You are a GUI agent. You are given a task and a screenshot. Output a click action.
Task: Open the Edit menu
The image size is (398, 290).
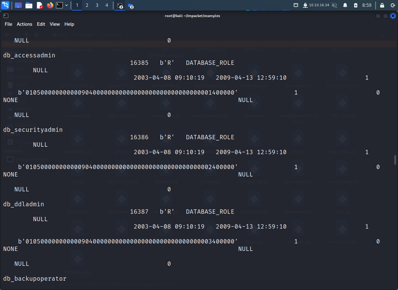(x=41, y=24)
